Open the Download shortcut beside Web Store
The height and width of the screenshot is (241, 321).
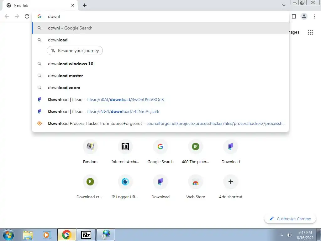160,187
